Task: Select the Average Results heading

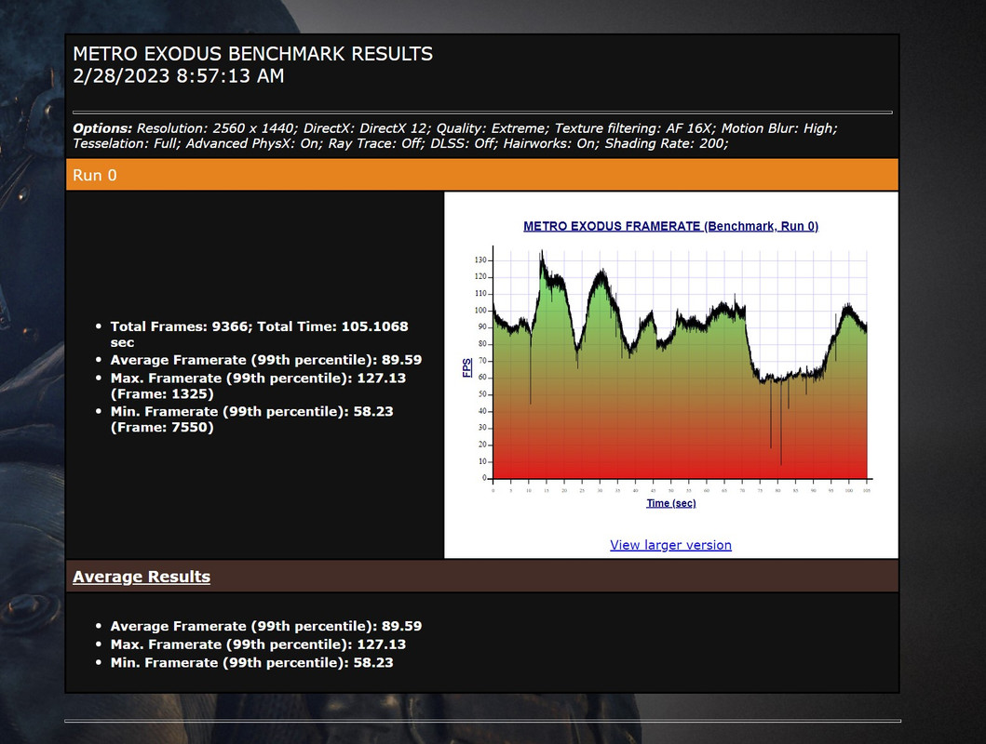Action: point(142,577)
